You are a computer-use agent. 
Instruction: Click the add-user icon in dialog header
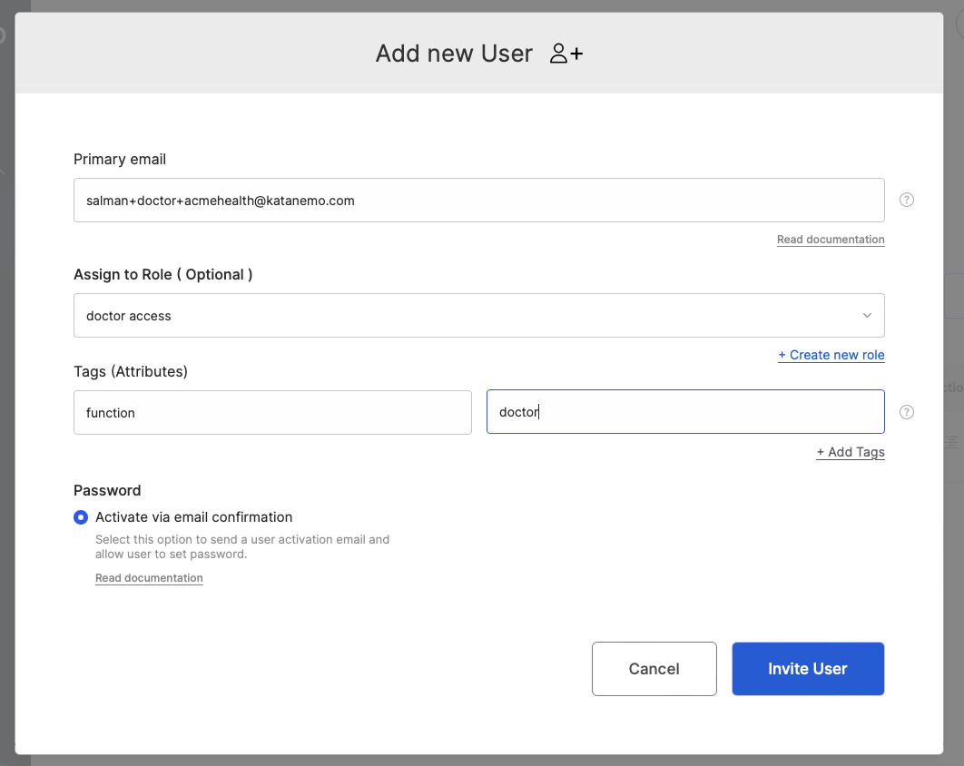566,54
